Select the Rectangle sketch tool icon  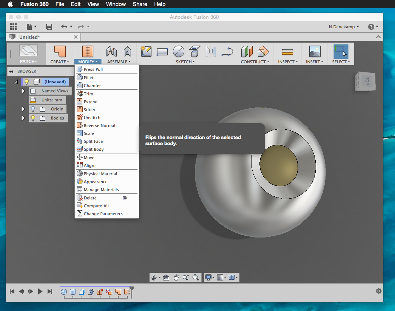click(162, 52)
